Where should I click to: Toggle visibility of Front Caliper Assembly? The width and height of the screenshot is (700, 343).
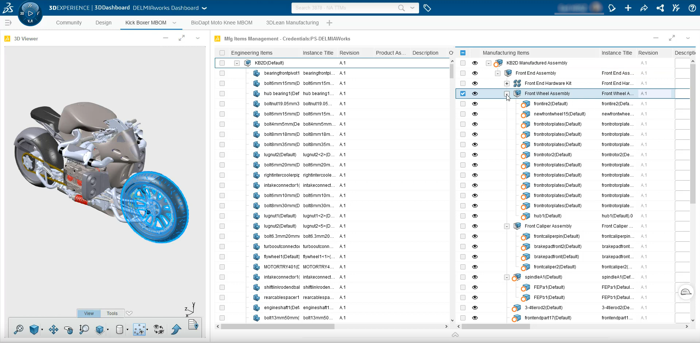click(475, 226)
